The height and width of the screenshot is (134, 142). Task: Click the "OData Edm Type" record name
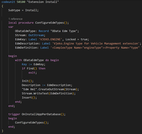tap(64, 31)
